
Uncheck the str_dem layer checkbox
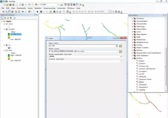[x=7, y=29]
